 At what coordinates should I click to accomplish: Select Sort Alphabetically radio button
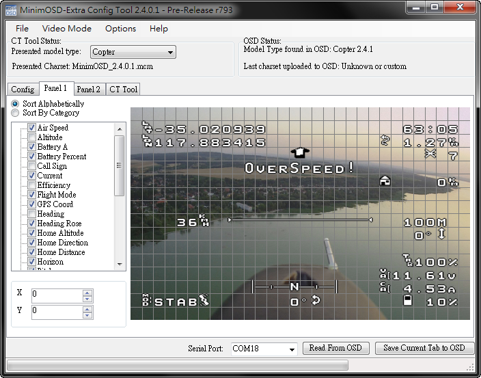(x=15, y=104)
